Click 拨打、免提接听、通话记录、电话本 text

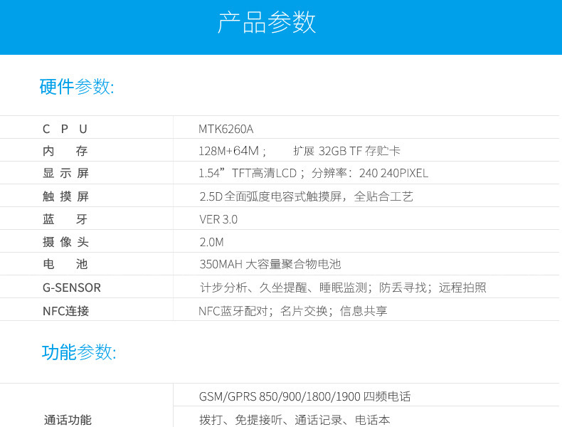click(295, 420)
